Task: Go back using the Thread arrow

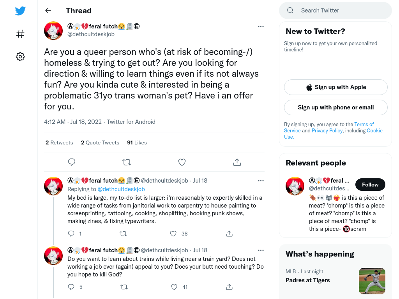Action: point(48,11)
